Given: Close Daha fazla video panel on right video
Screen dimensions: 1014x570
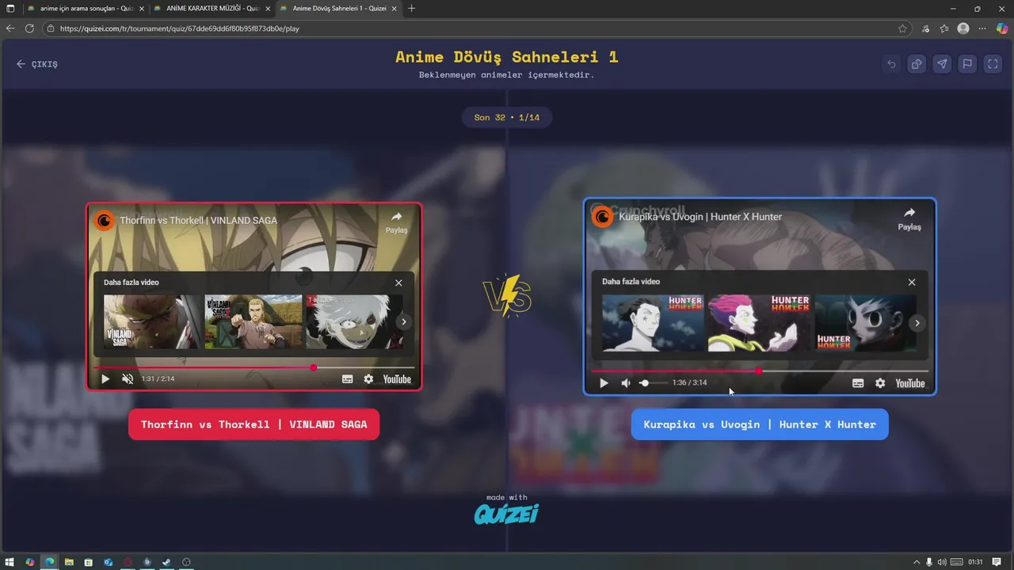Looking at the screenshot, I should click(912, 283).
